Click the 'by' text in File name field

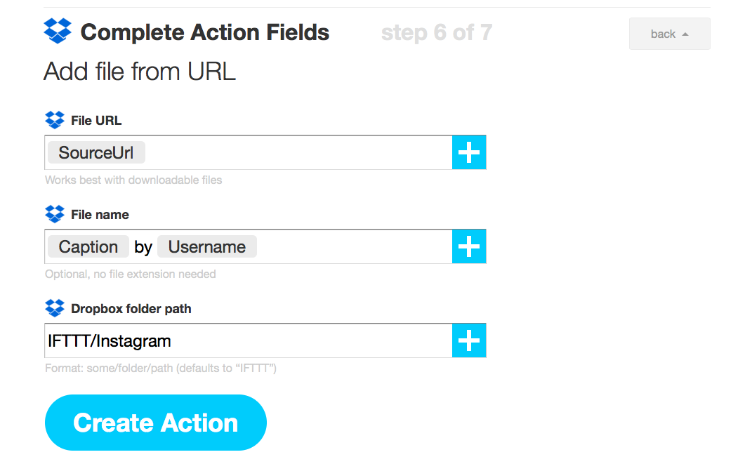point(143,248)
